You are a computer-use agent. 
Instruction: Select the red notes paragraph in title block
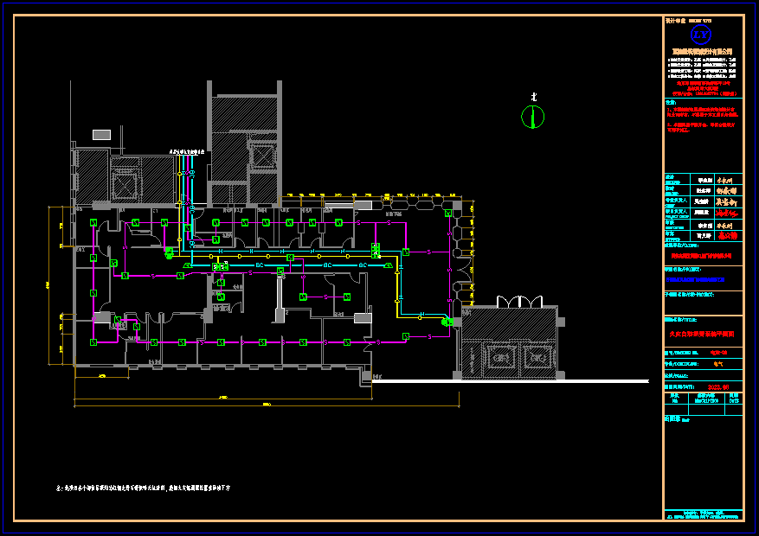coord(703,118)
